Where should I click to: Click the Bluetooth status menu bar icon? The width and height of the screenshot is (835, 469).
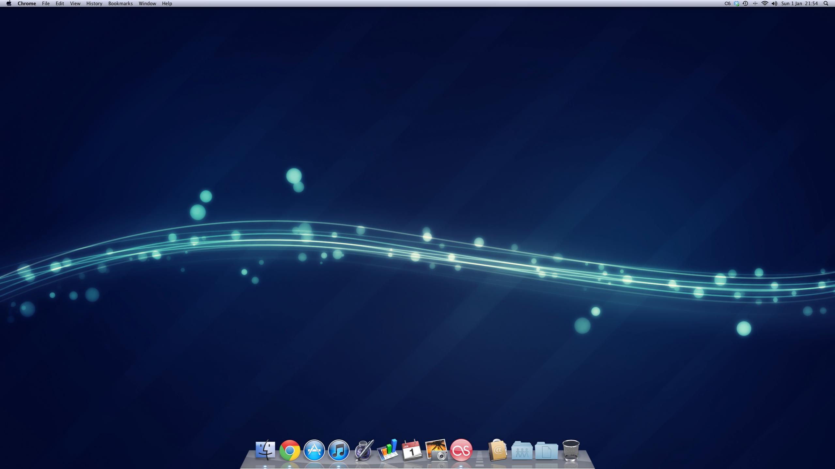755,4
